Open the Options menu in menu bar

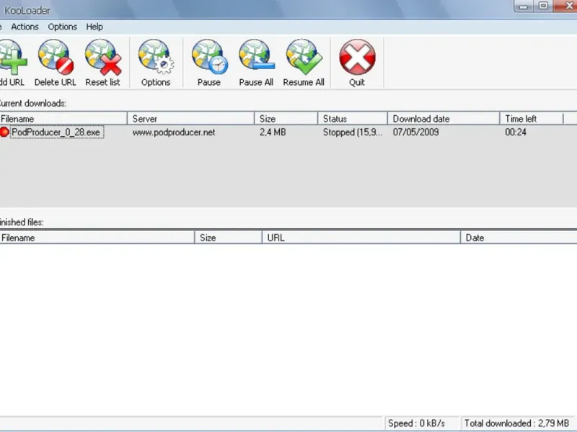point(62,27)
